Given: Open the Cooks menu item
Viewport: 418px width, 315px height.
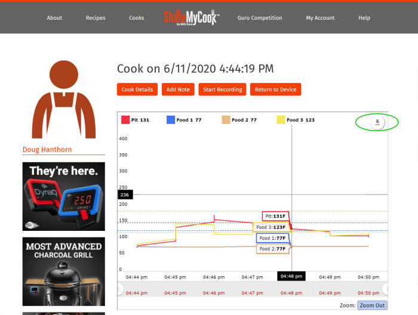Looking at the screenshot, I should coord(137,18).
